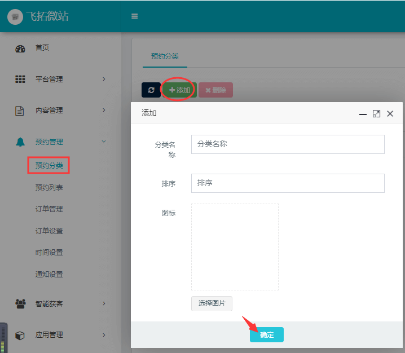Select 时间设置 in the sidebar
The height and width of the screenshot is (353, 405).
[x=49, y=252]
